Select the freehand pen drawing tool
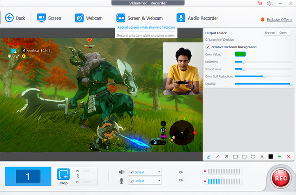This screenshot has width=296, height=195. [x=208, y=157]
